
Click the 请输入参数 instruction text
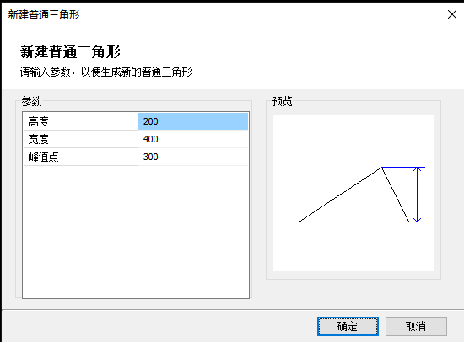click(x=45, y=72)
